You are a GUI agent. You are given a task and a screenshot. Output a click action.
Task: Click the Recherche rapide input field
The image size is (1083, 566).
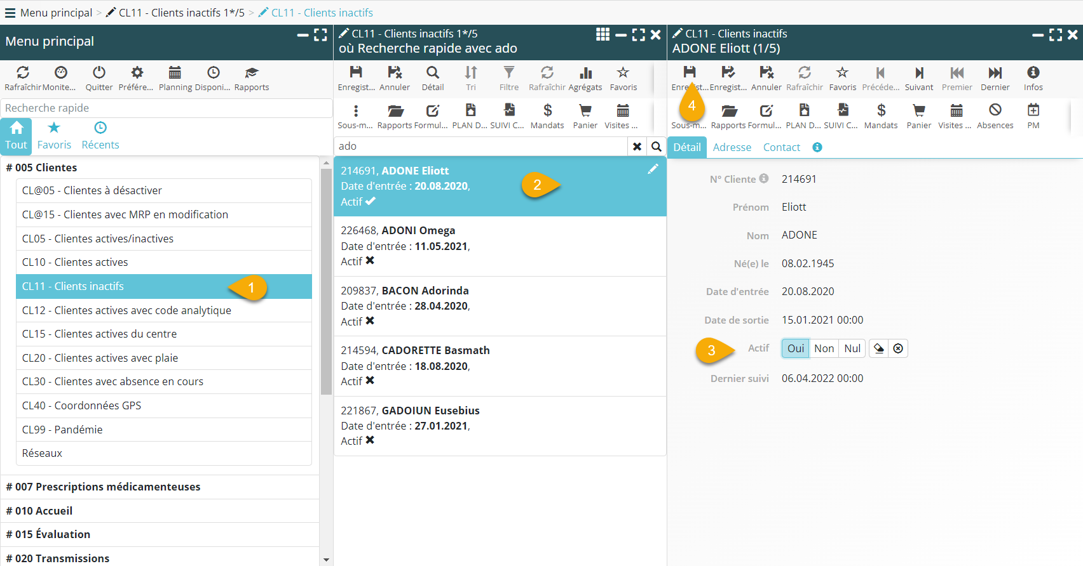(x=167, y=108)
